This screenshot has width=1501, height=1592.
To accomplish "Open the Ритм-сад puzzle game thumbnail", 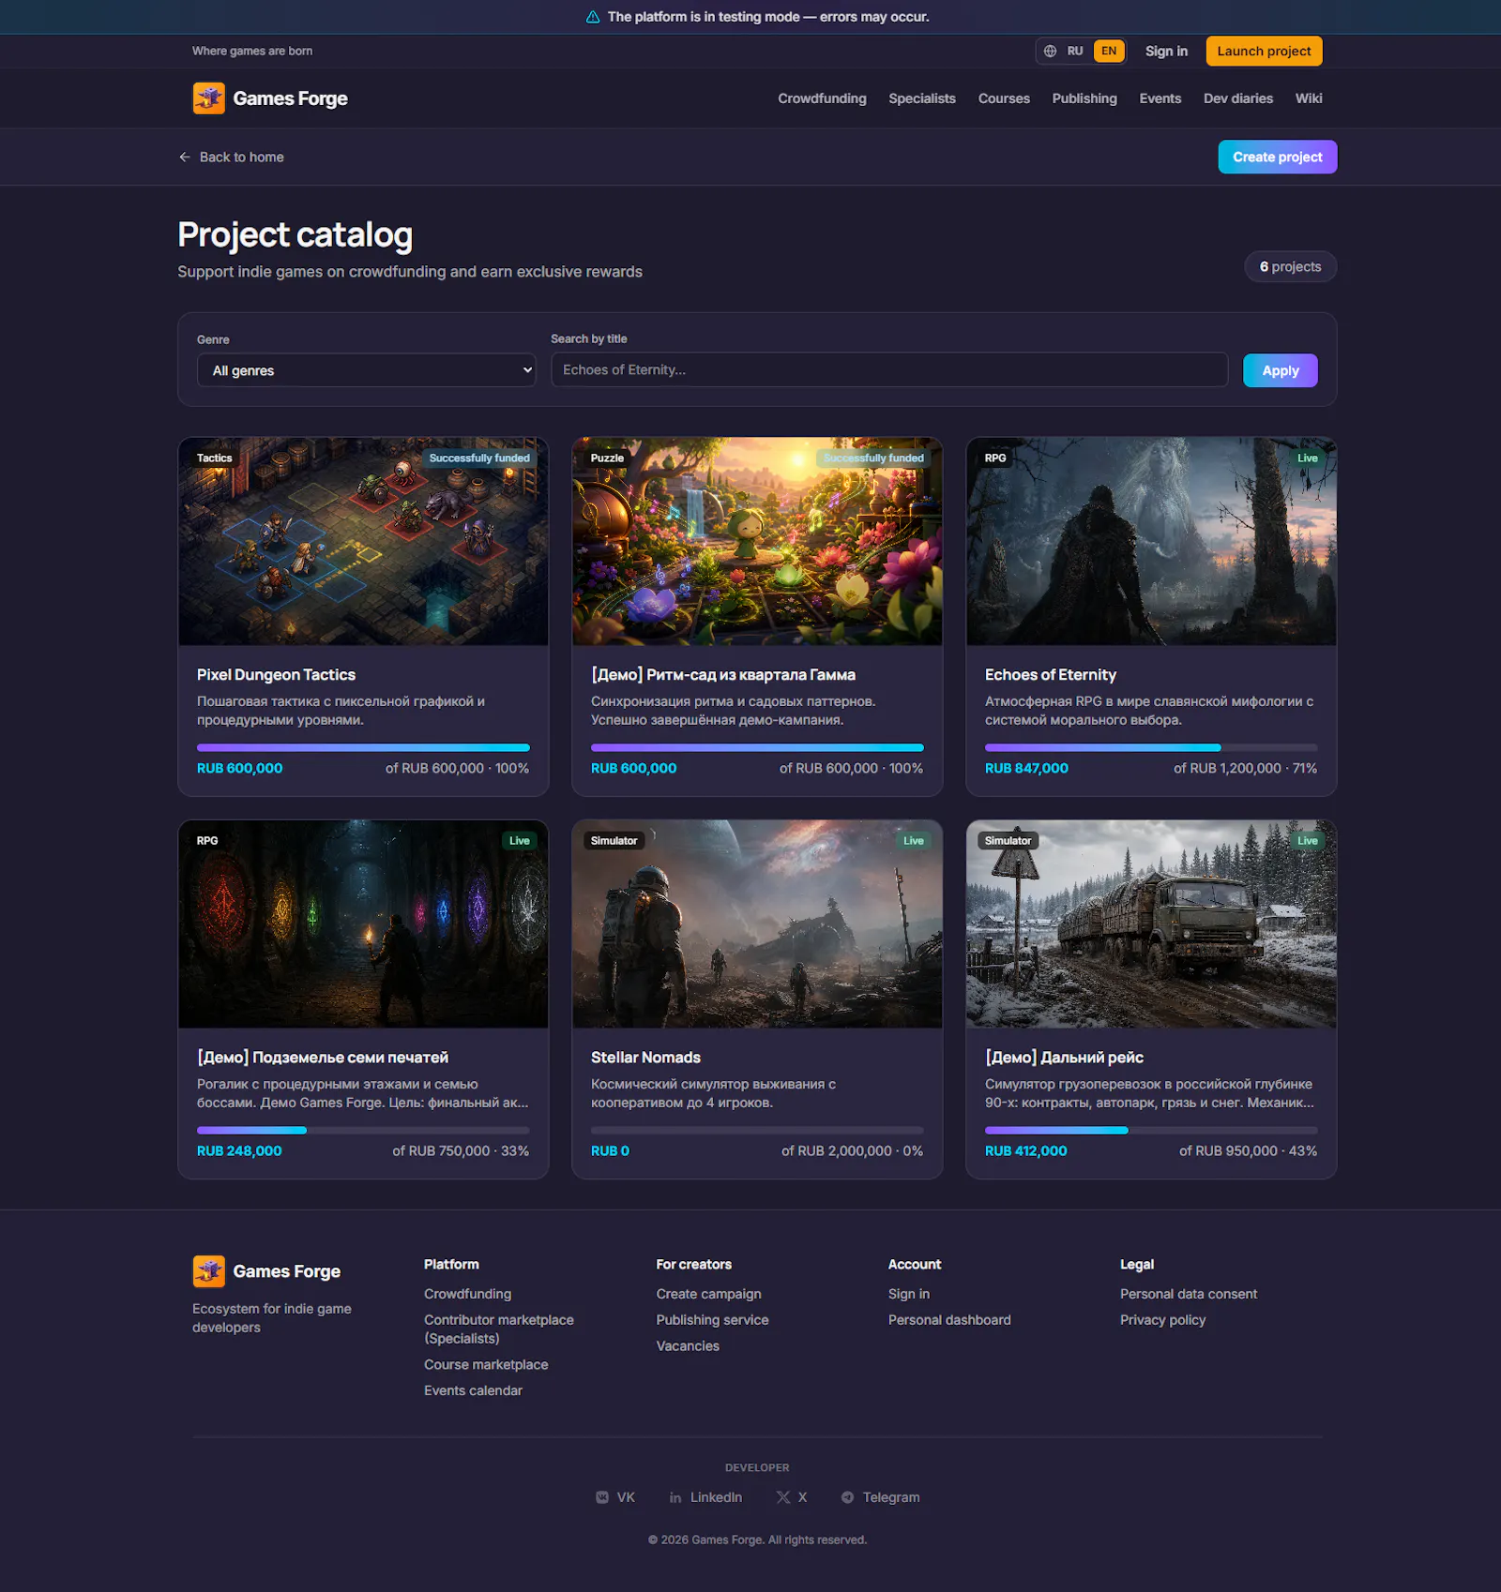I will point(757,541).
